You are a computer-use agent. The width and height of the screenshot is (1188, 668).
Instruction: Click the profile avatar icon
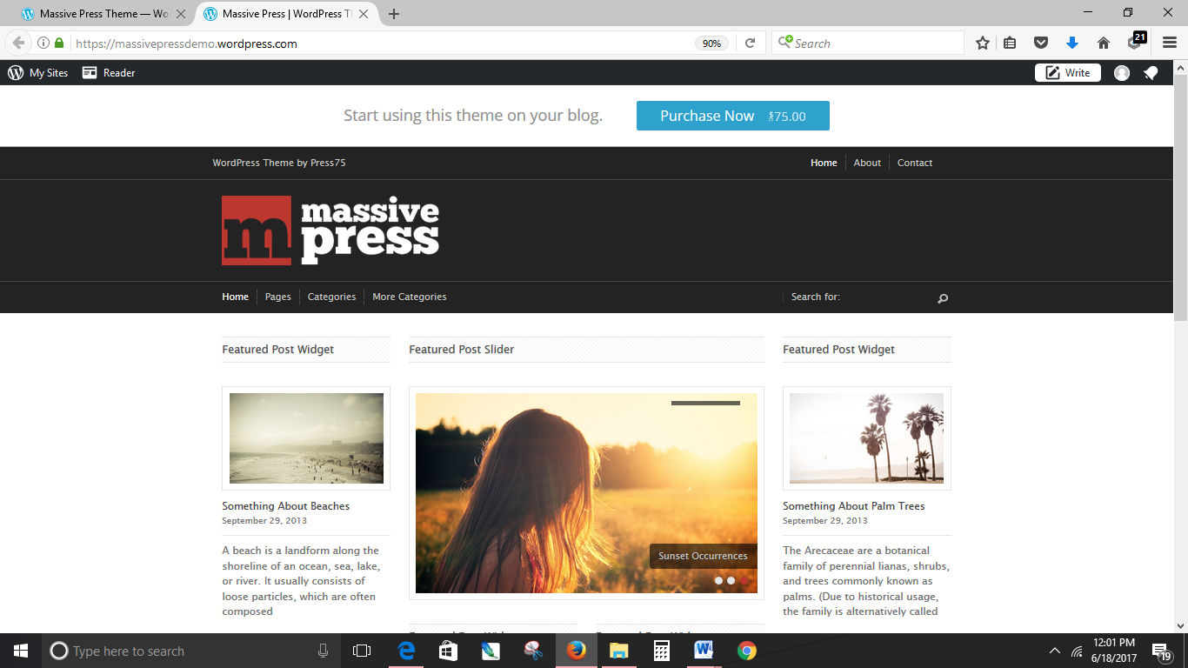pyautogui.click(x=1122, y=72)
